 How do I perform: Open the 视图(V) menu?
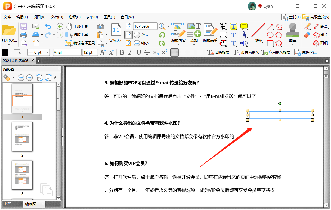click(x=39, y=17)
